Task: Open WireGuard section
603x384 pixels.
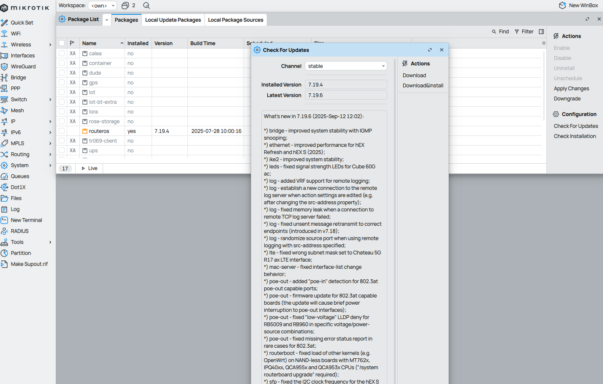Action: [x=23, y=67]
